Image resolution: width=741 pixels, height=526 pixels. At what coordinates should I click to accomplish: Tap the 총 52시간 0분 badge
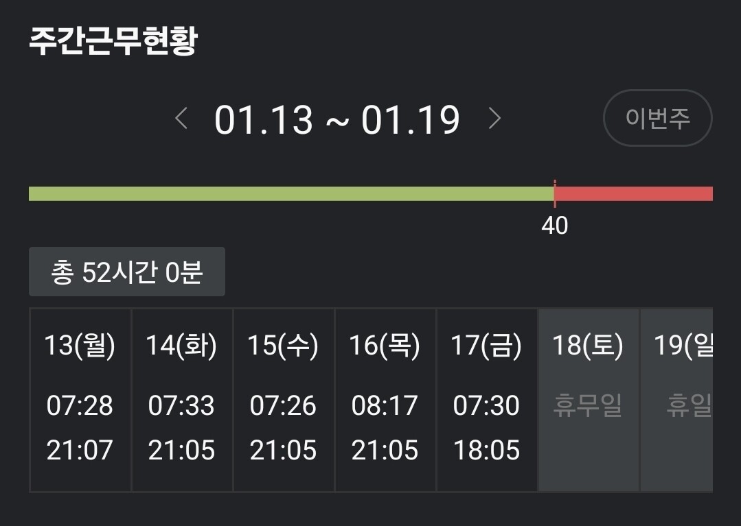(x=127, y=272)
